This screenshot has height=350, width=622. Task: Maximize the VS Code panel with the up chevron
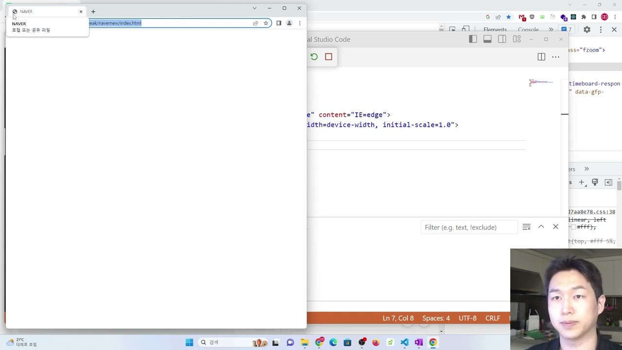click(x=541, y=227)
